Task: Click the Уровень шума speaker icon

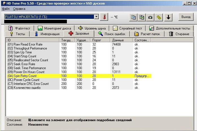Action: 80,28
